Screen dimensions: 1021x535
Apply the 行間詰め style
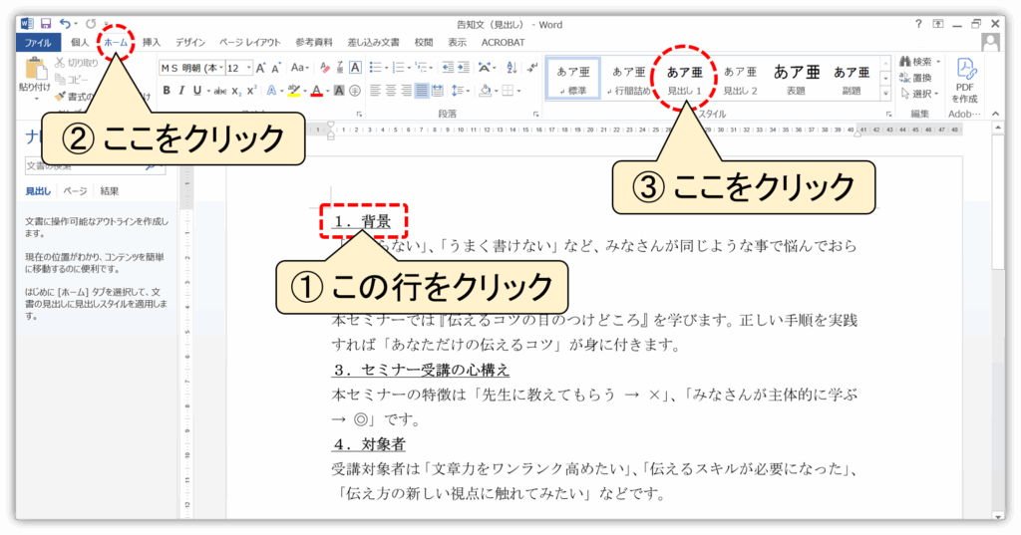tap(628, 80)
